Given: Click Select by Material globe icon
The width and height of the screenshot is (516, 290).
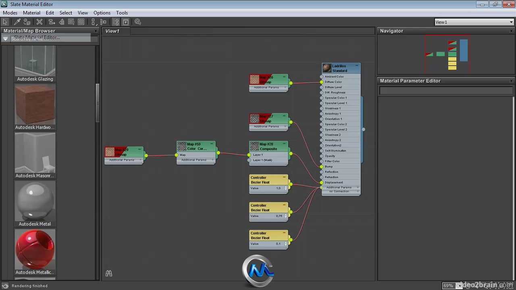Looking at the screenshot, I should pos(138,22).
